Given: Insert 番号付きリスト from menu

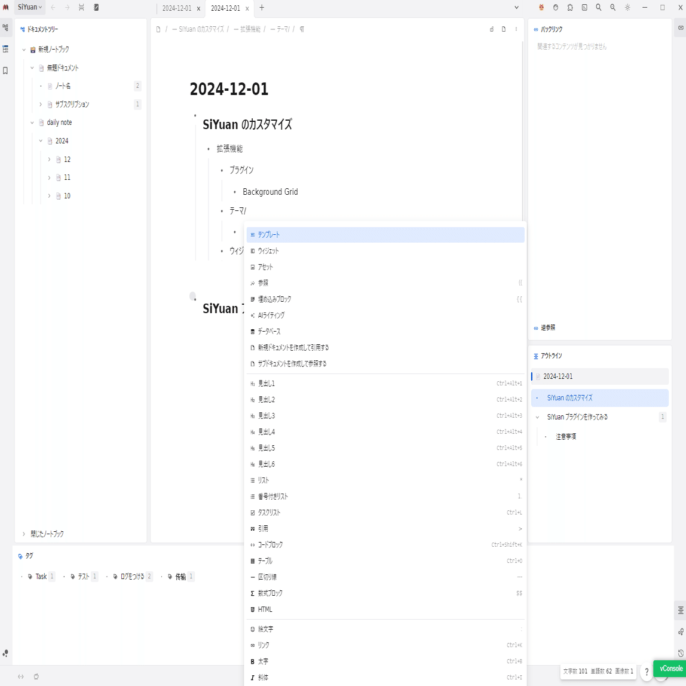Looking at the screenshot, I should point(385,497).
